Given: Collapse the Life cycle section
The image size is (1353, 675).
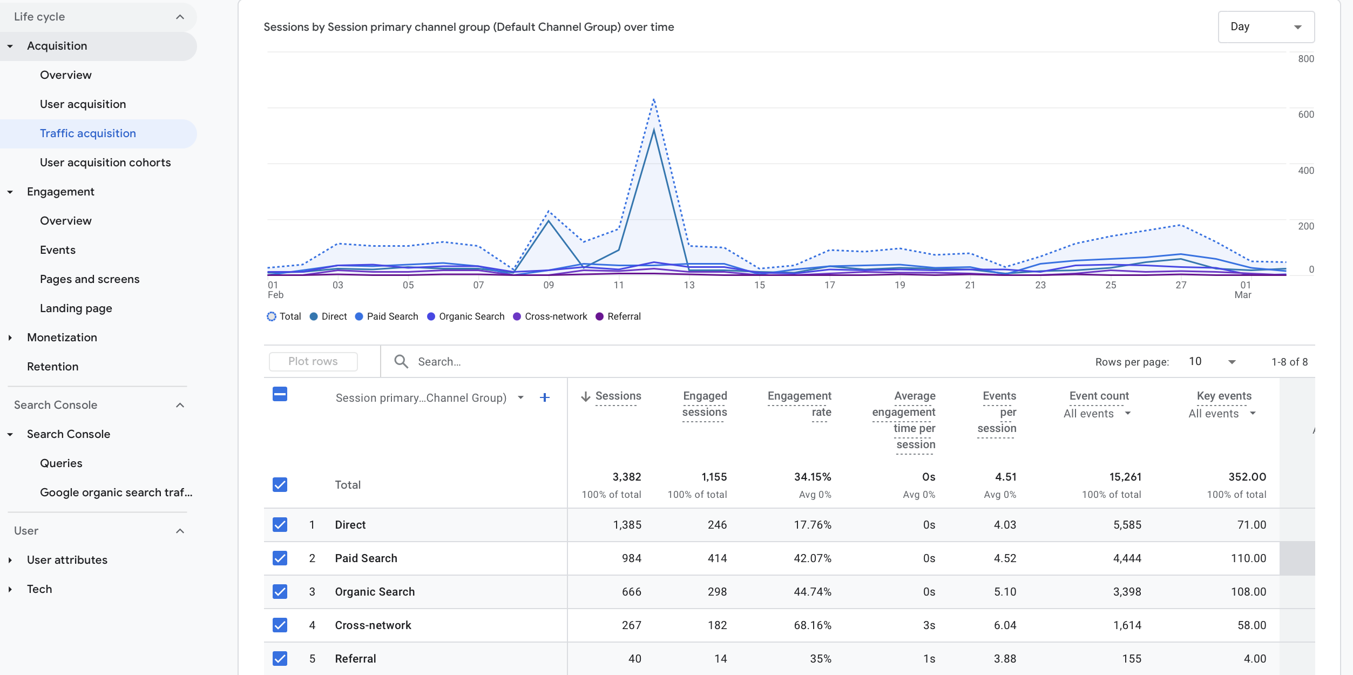Looking at the screenshot, I should pyautogui.click(x=180, y=16).
